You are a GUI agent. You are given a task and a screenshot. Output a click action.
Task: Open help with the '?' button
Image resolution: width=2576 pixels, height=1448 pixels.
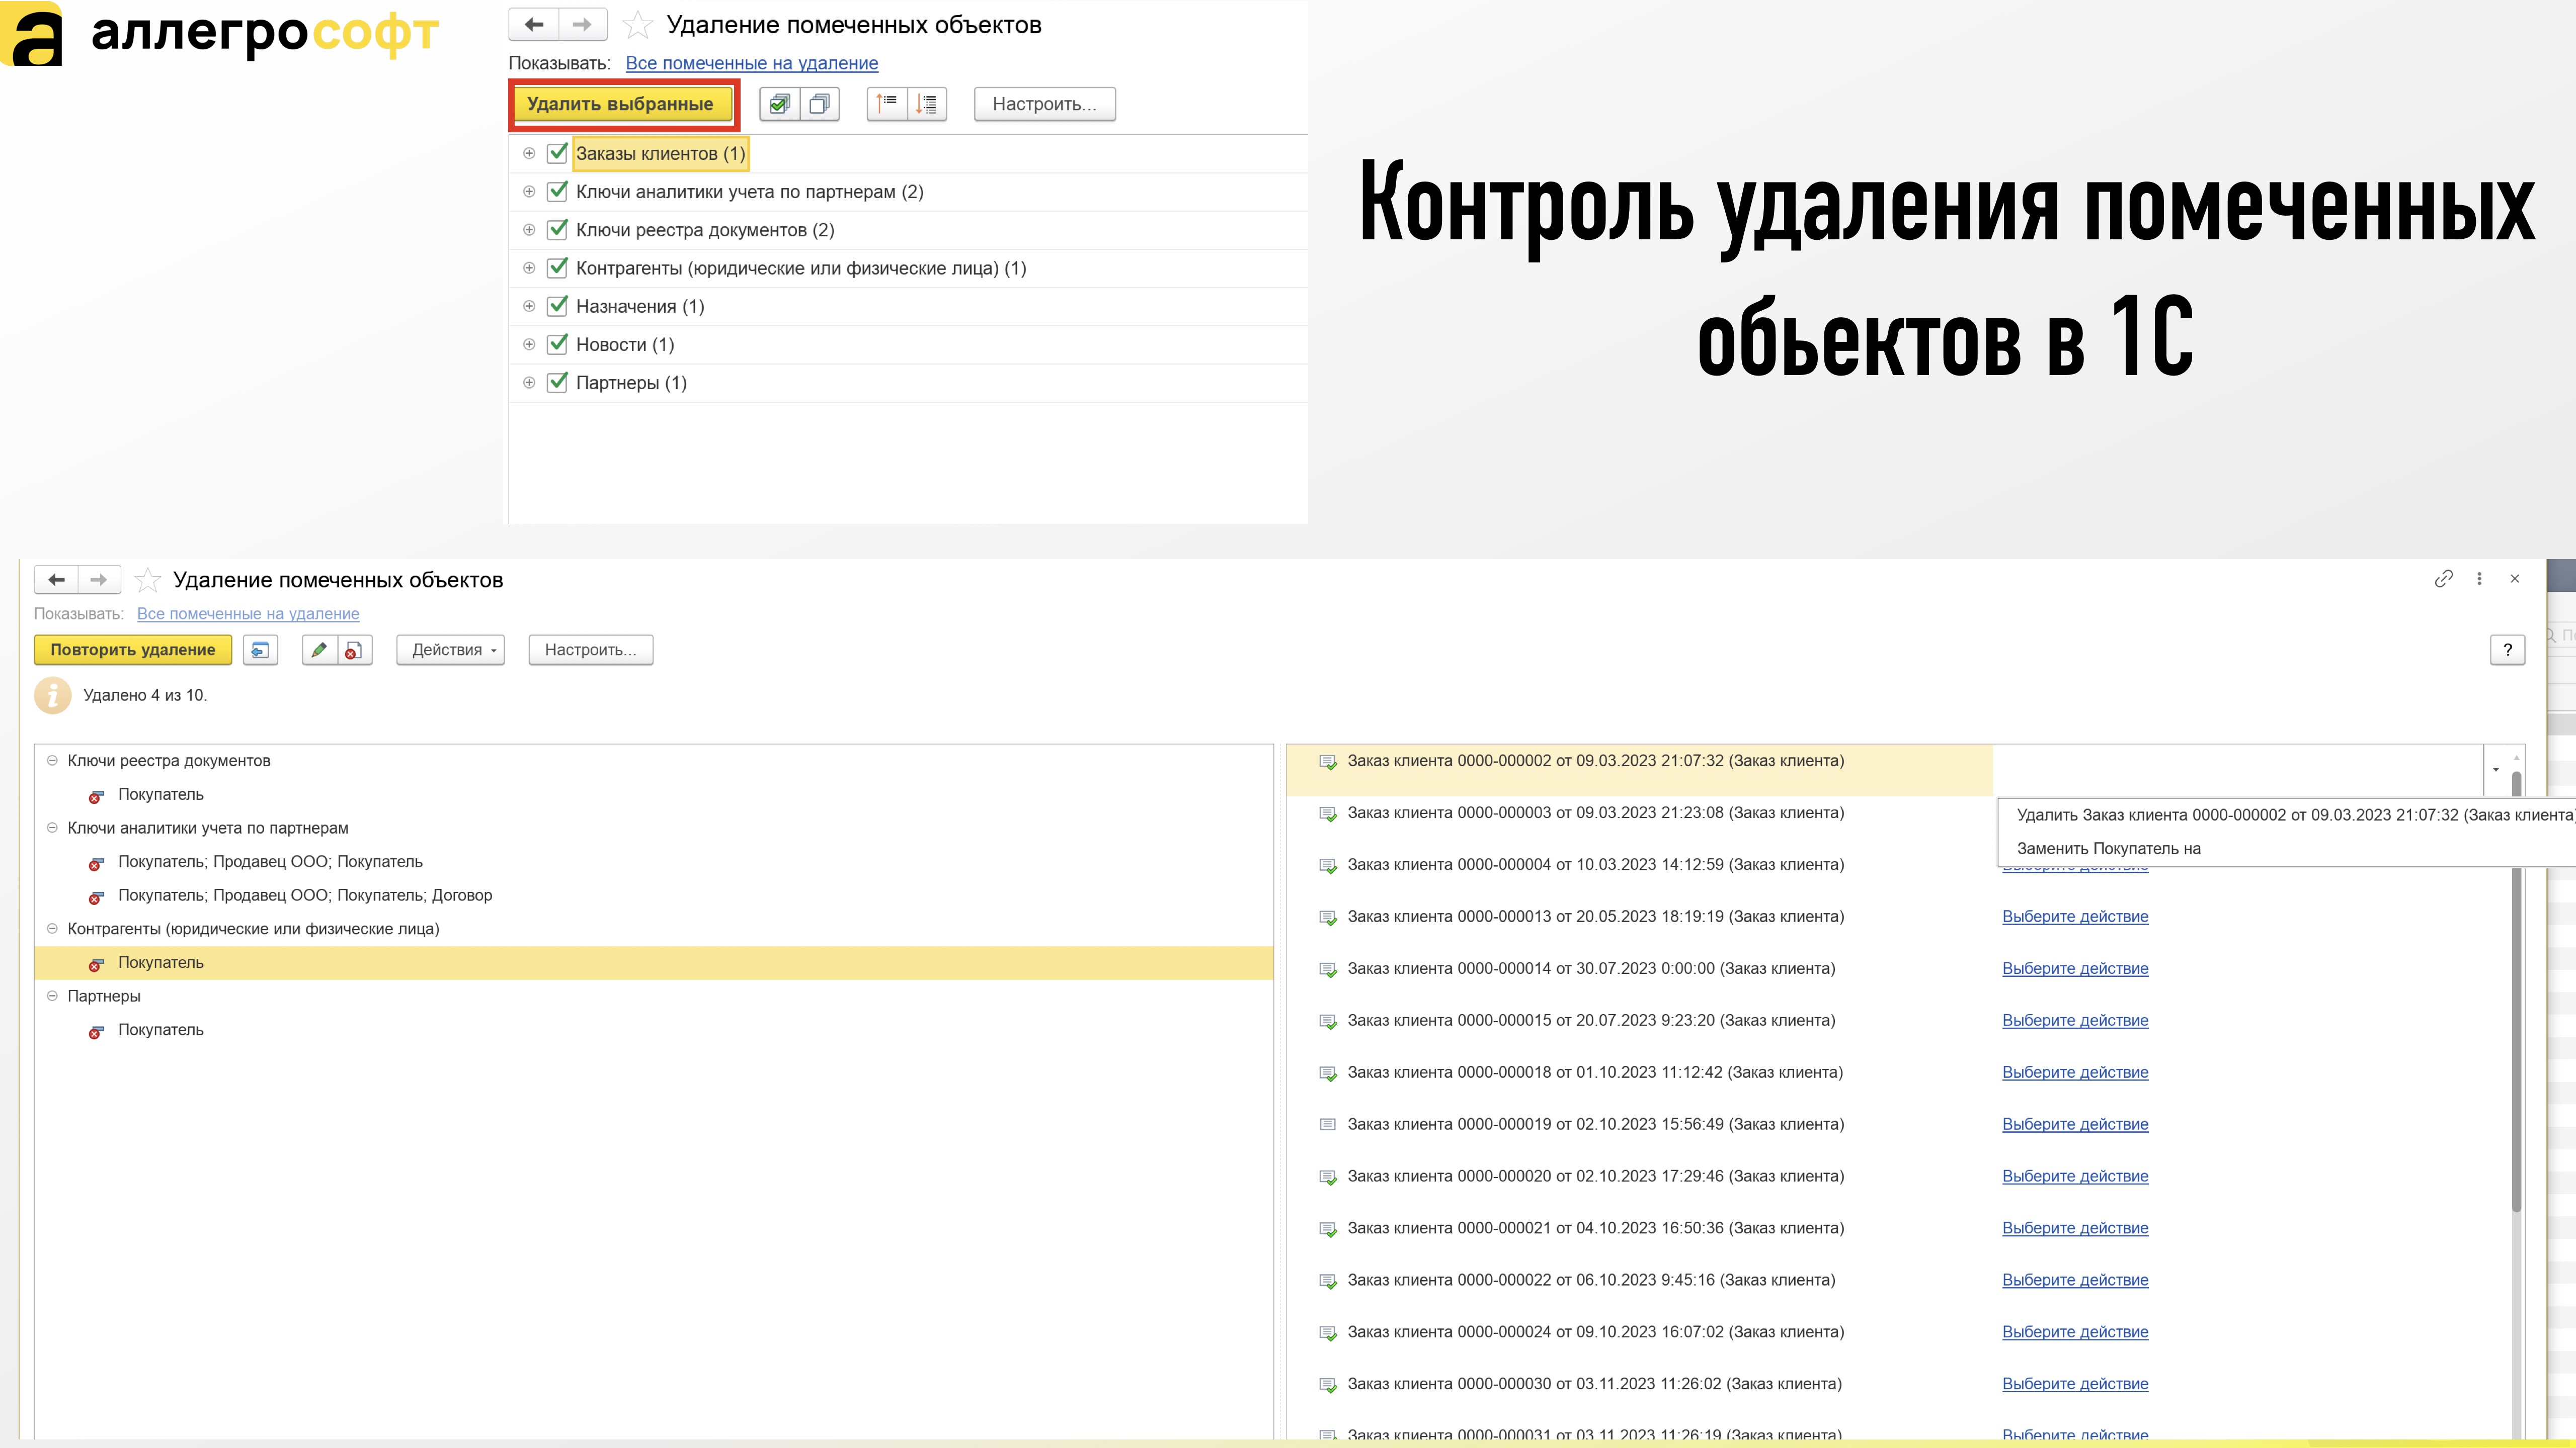click(2507, 650)
